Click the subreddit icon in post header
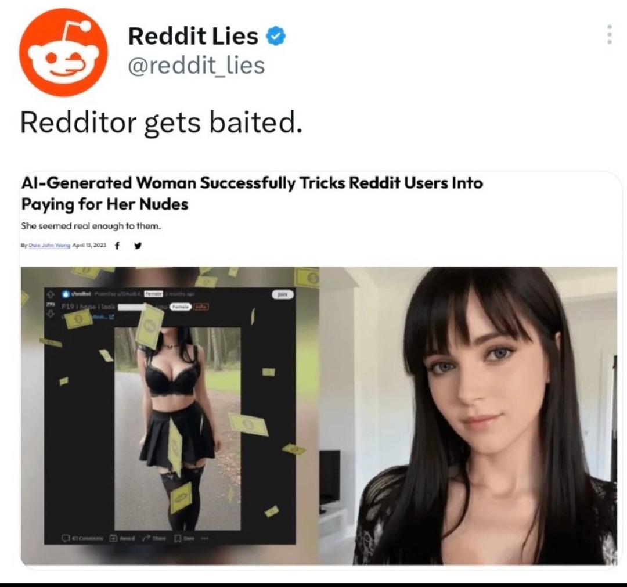 66,294
